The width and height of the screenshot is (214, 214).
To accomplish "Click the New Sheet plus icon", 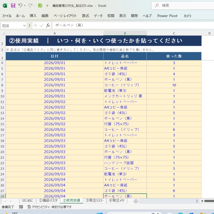I will pyautogui.click(x=136, y=201).
